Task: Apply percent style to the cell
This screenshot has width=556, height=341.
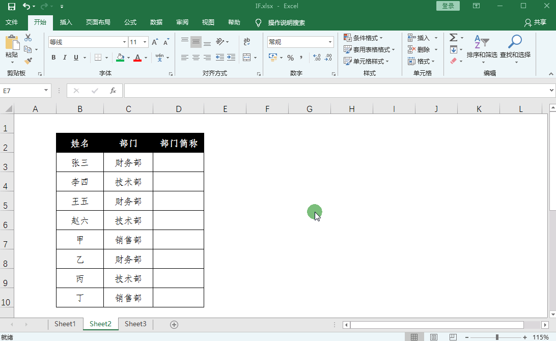Action: coord(290,58)
